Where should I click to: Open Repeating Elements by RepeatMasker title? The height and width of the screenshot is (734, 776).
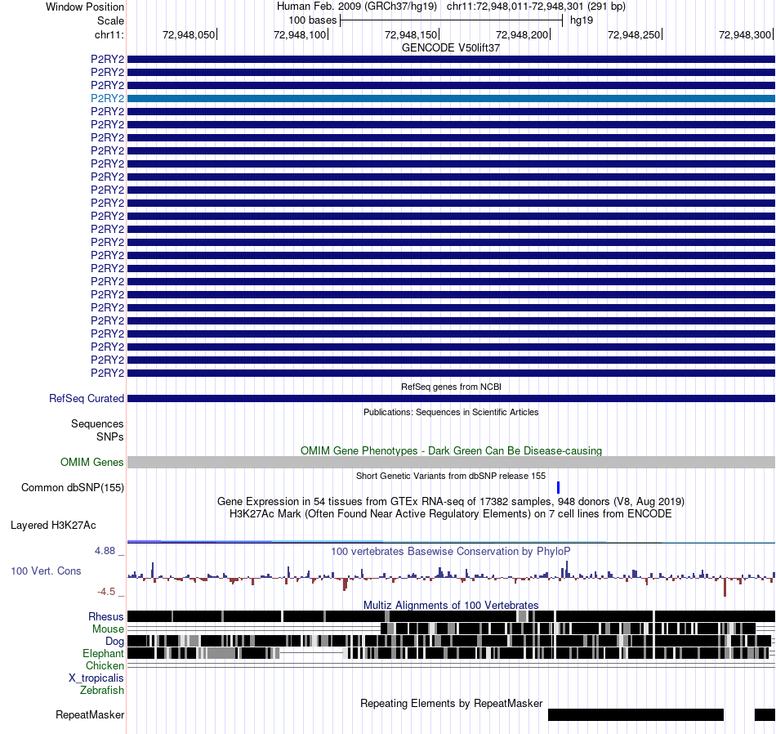(x=451, y=703)
